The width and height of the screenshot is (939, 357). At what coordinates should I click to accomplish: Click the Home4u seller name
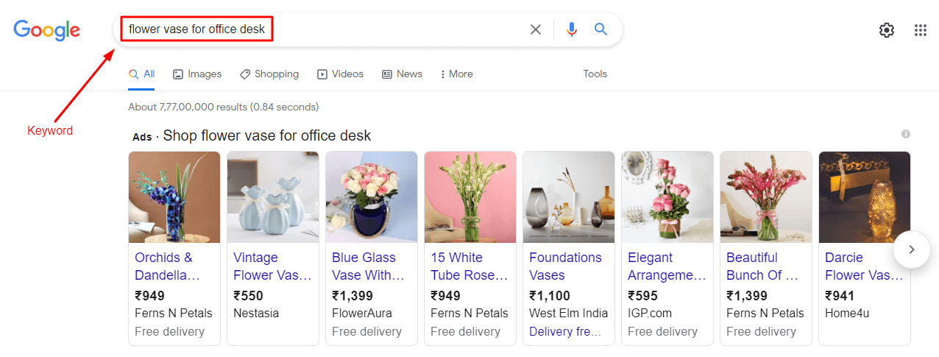tap(847, 314)
